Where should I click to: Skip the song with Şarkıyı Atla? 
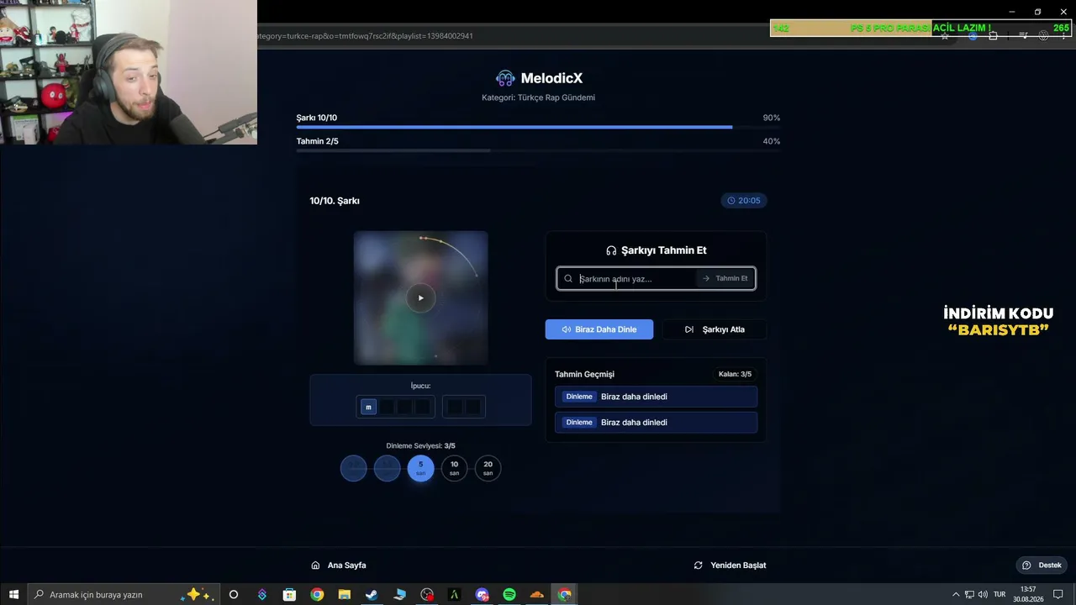(x=715, y=329)
